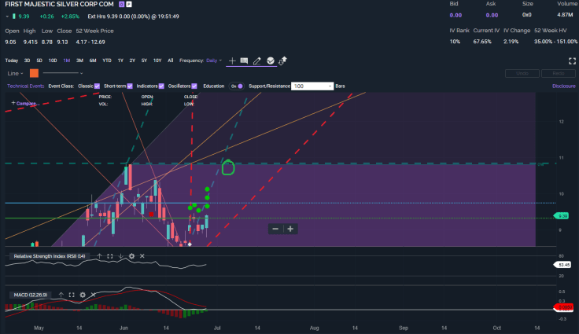Maximize the RSI indicator panel
This screenshot has width=579, height=334.
coord(109,256)
